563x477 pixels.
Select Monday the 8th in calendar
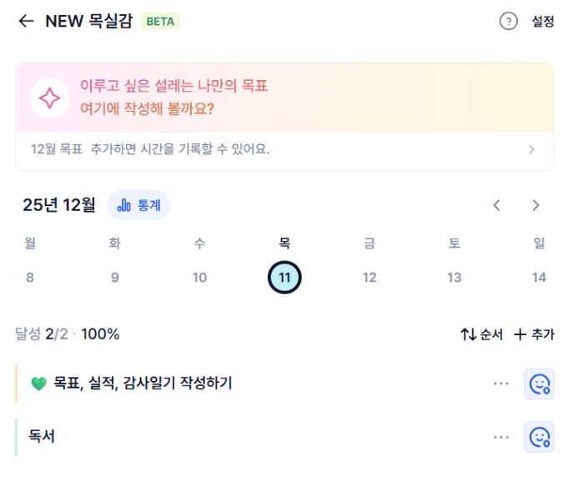coord(30,278)
